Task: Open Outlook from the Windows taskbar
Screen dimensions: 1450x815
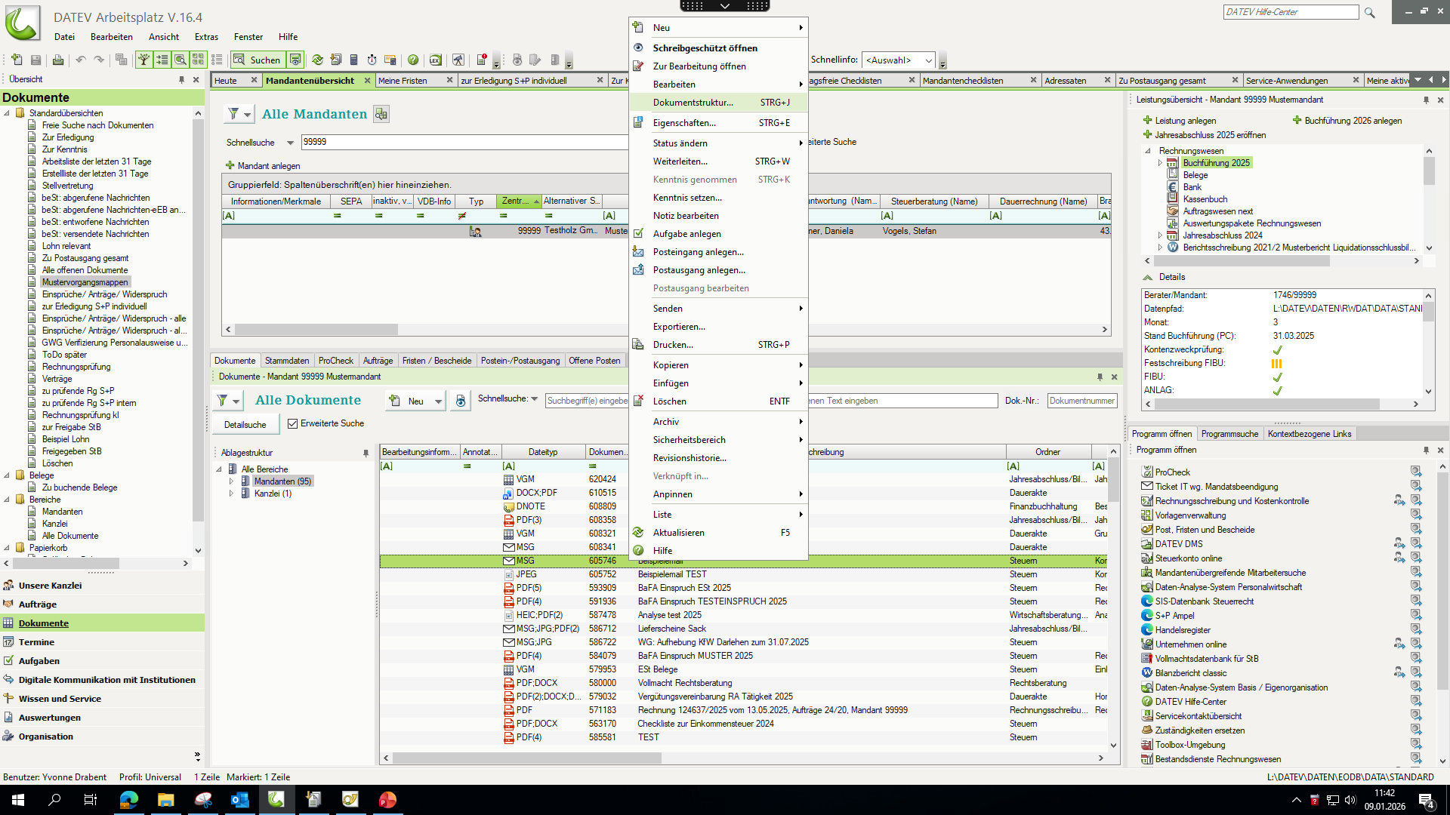Action: tap(240, 800)
